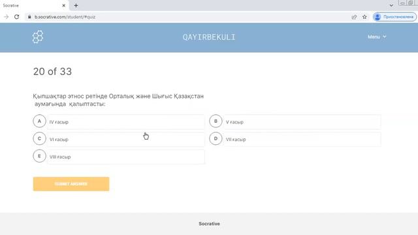Image resolution: width=418 pixels, height=235 pixels.
Task: Select answer C radio circle
Action: tap(39, 138)
